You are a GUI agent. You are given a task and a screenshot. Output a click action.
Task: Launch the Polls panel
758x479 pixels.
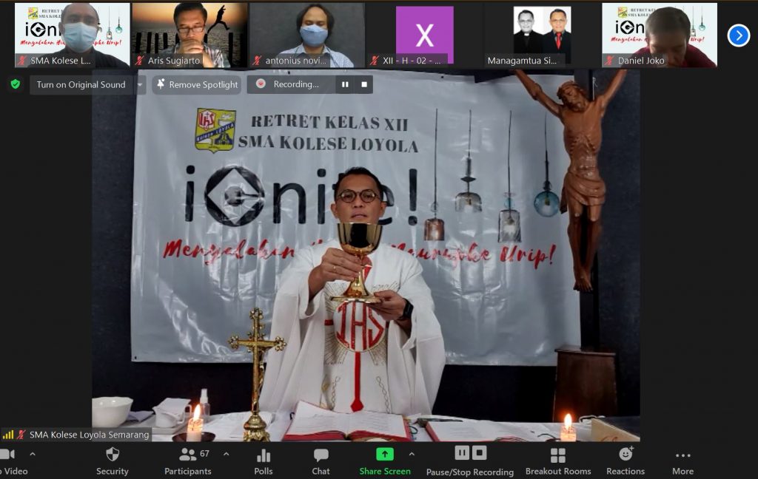coord(264,461)
